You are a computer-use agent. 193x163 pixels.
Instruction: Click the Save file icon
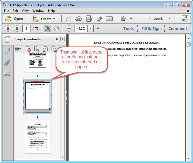tap(68, 19)
